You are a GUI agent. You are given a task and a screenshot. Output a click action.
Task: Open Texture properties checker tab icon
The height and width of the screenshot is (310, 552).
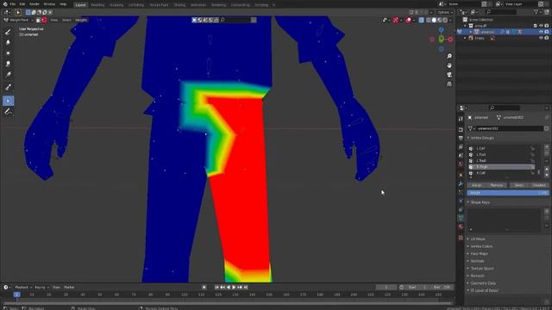pos(461,238)
